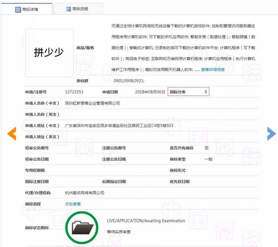Screen dimensions: 278x247
Task: Click the 申请/注册号 label
Action: pyautogui.click(x=36, y=92)
